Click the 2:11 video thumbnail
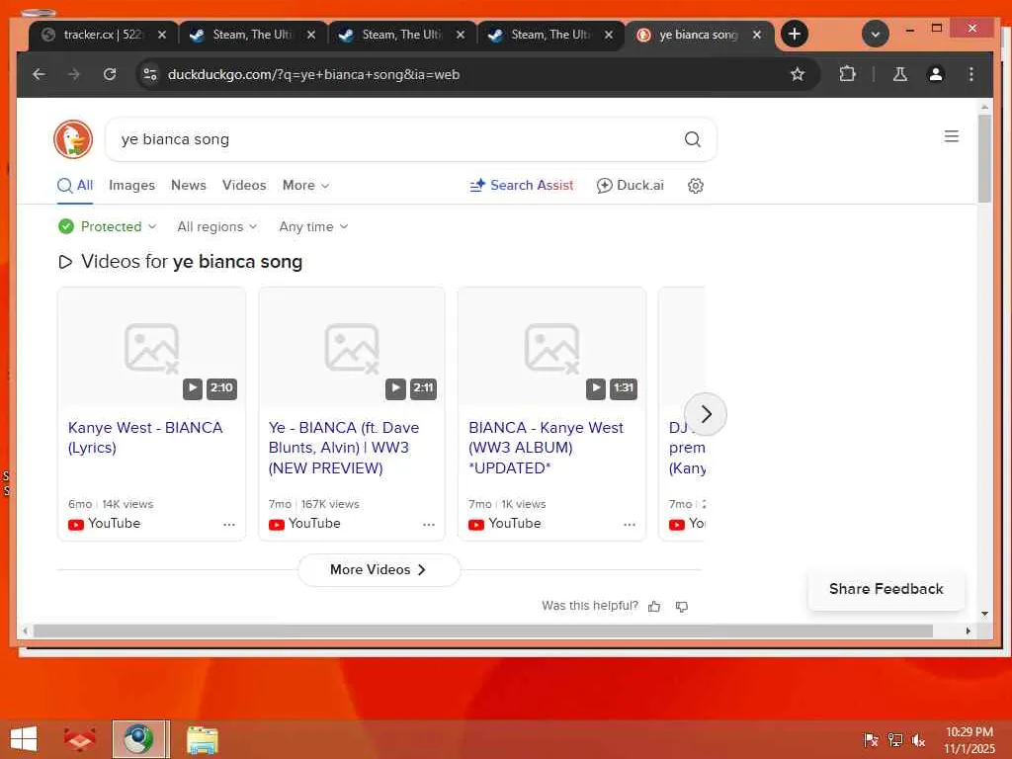 tap(352, 347)
